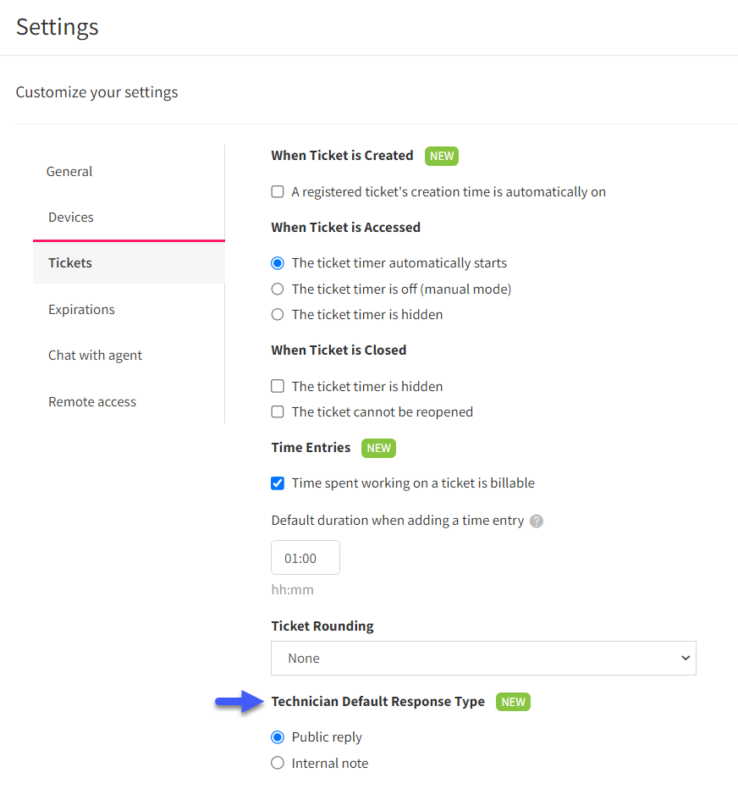Viewport: 738px width, 789px height.
Task: Open the help tooltip for default duration
Action: click(537, 521)
